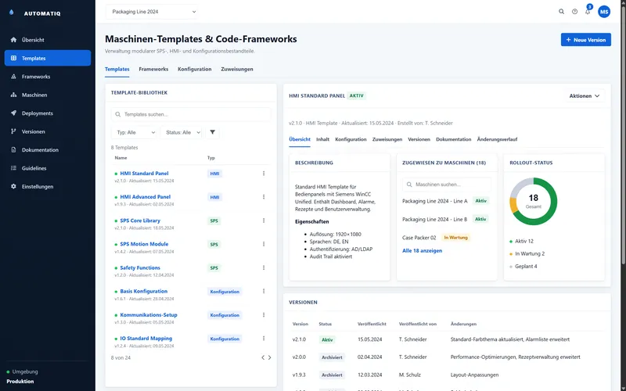Viewport: 626px width, 391px height.
Task: Click the Templates suchen search field
Action: [x=191, y=114]
